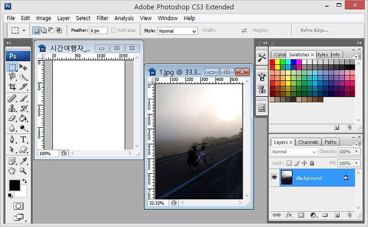Select the Paint Bucket tool

pyautogui.click(x=23, y=118)
